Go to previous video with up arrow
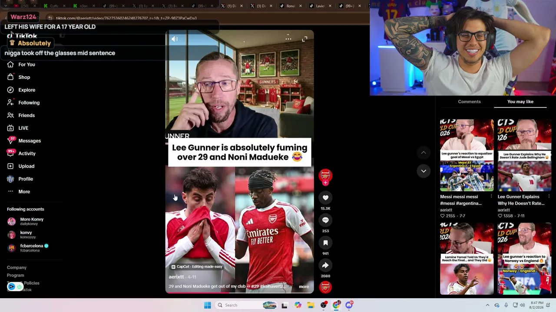The image size is (556, 312). click(424, 153)
